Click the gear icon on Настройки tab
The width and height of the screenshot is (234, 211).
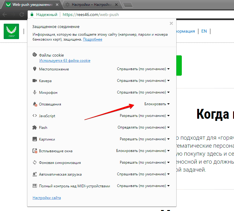point(68,5)
